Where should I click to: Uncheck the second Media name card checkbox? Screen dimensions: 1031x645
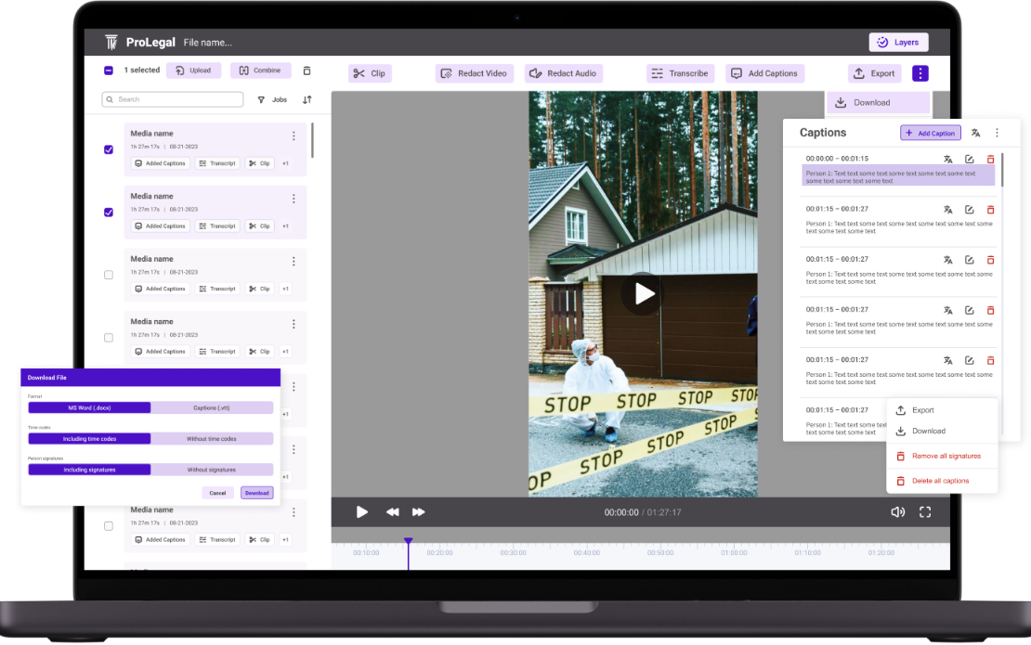(109, 213)
